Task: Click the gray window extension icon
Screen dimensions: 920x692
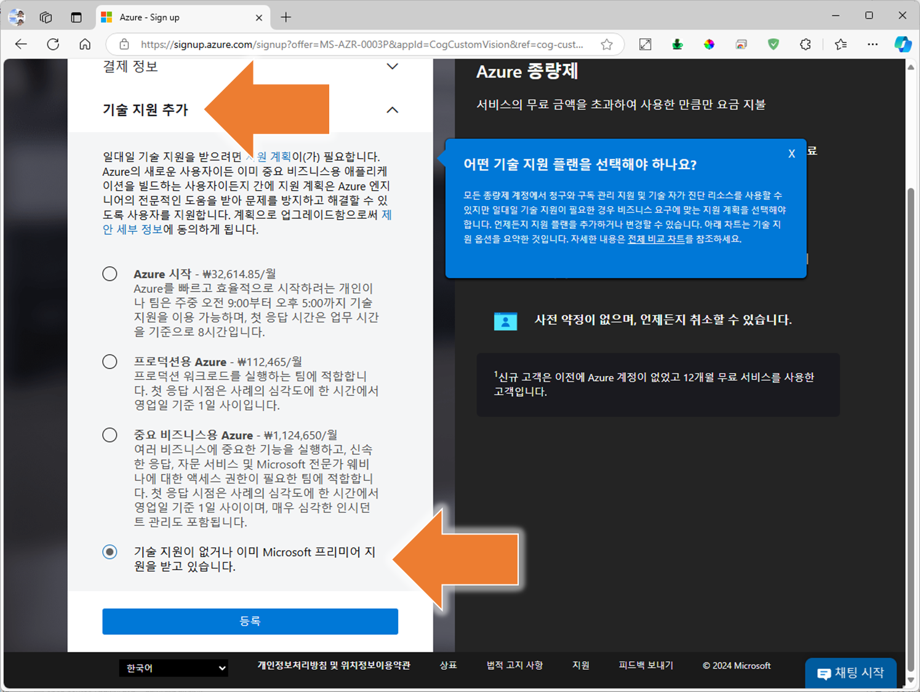Action: click(741, 44)
